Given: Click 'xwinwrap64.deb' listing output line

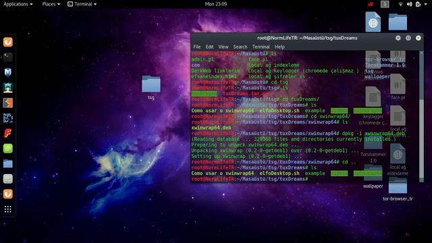Looking at the screenshot, I should pos(211,128).
